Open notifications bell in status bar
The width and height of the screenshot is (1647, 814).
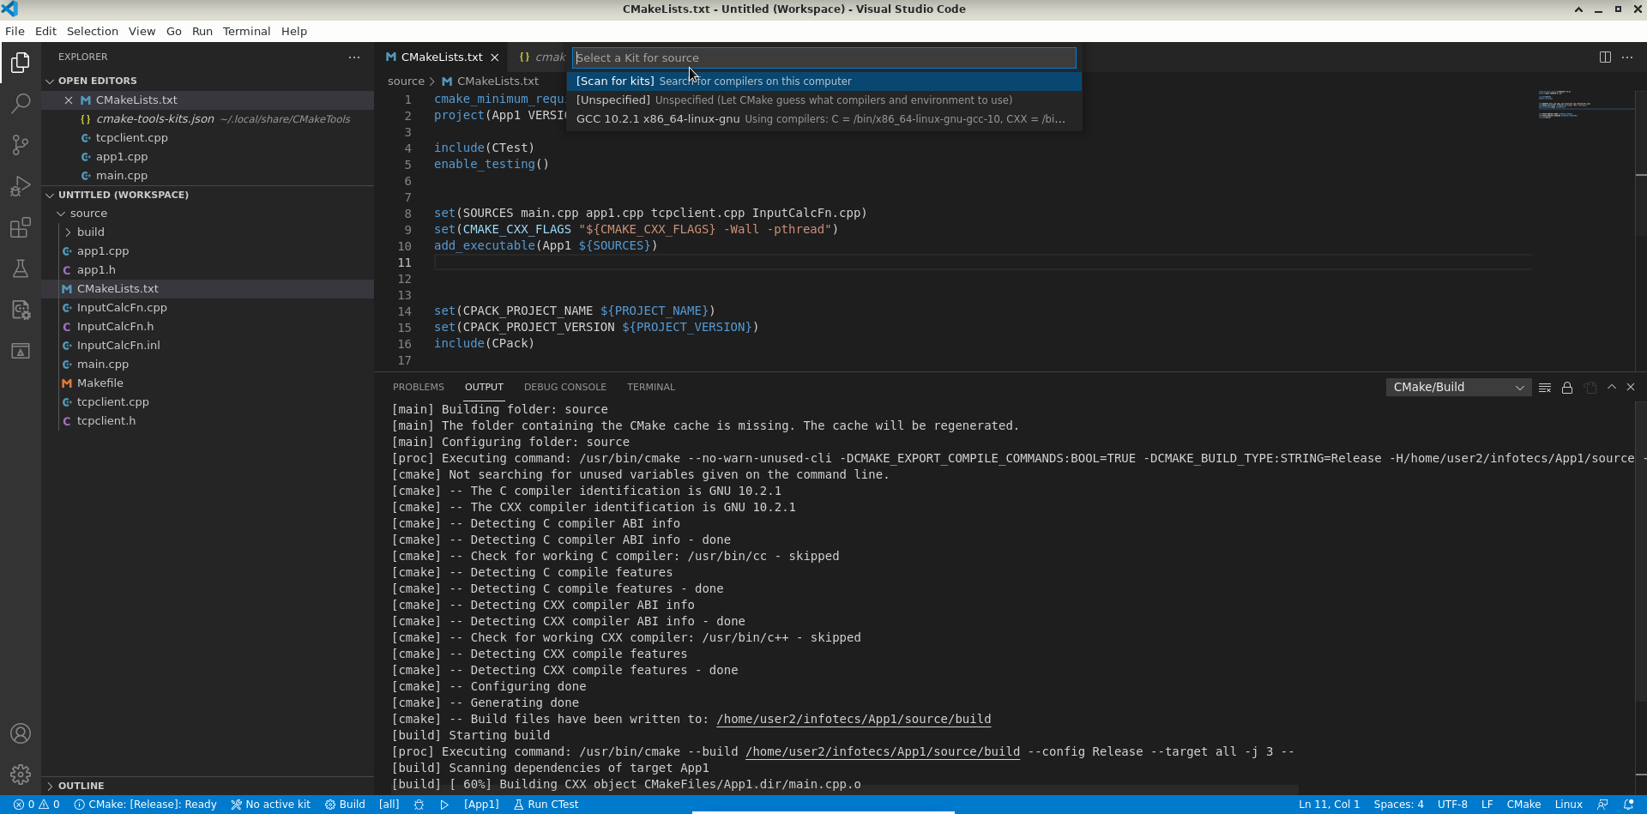(x=1628, y=805)
